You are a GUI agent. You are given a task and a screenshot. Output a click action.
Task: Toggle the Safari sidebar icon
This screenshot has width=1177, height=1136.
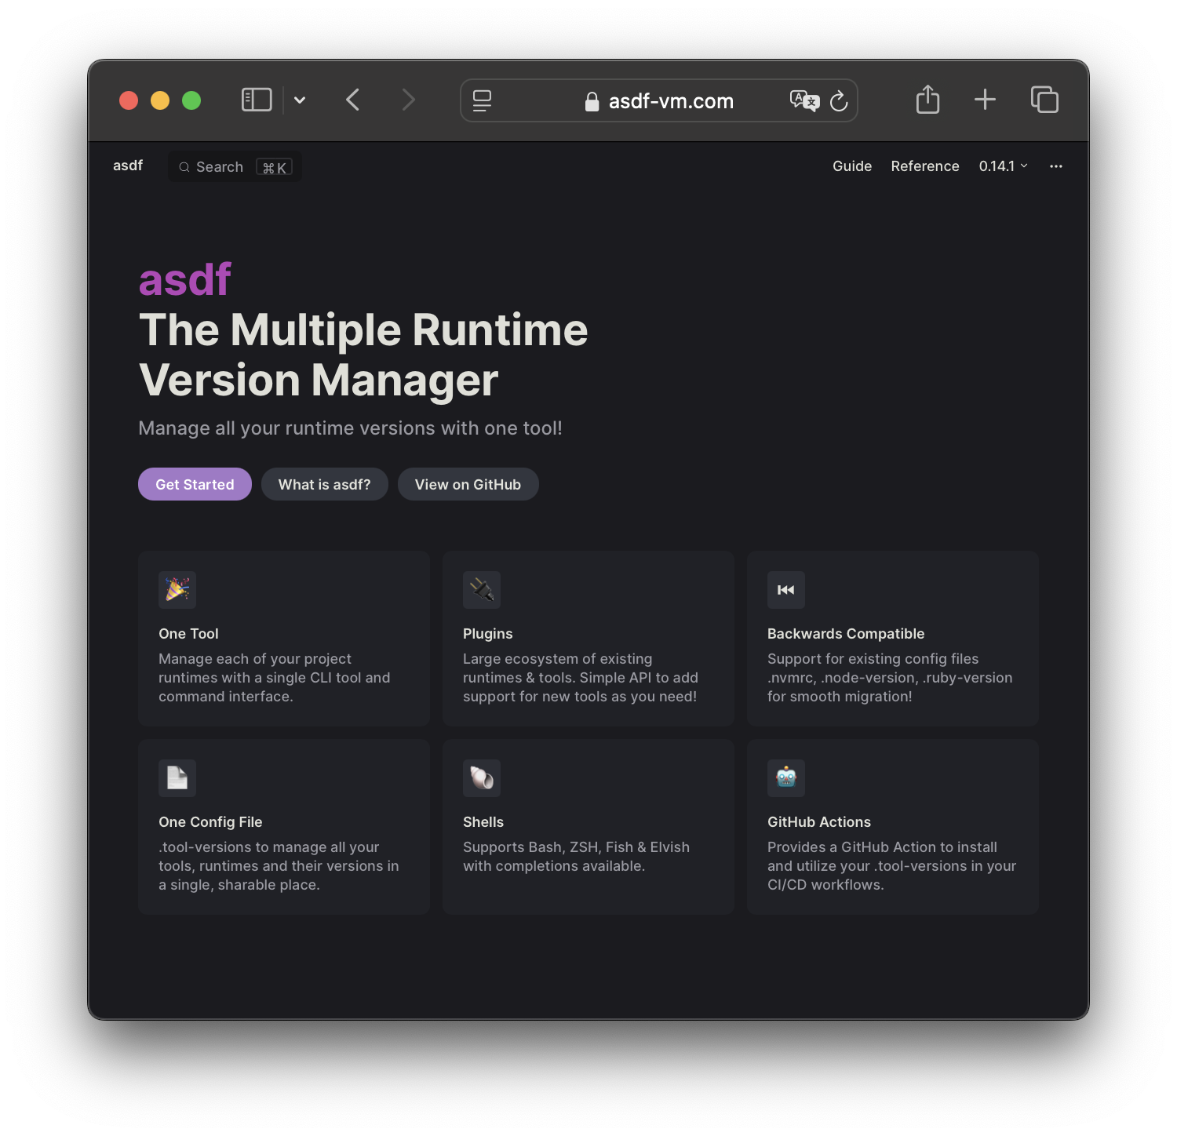pyautogui.click(x=256, y=100)
